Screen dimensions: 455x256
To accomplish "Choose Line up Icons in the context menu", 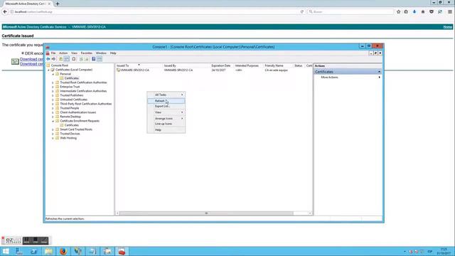I will pyautogui.click(x=166, y=124).
